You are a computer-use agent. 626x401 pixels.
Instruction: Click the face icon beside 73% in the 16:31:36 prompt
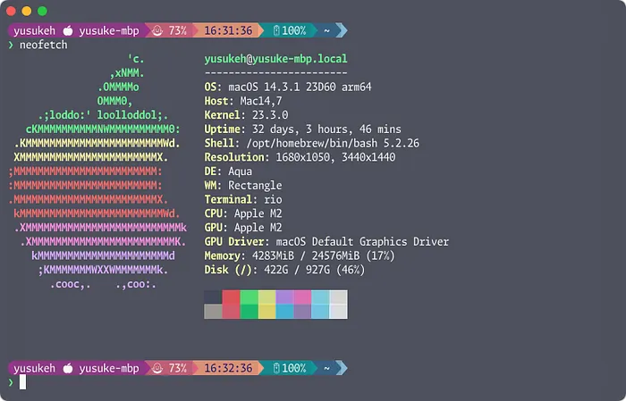(157, 30)
